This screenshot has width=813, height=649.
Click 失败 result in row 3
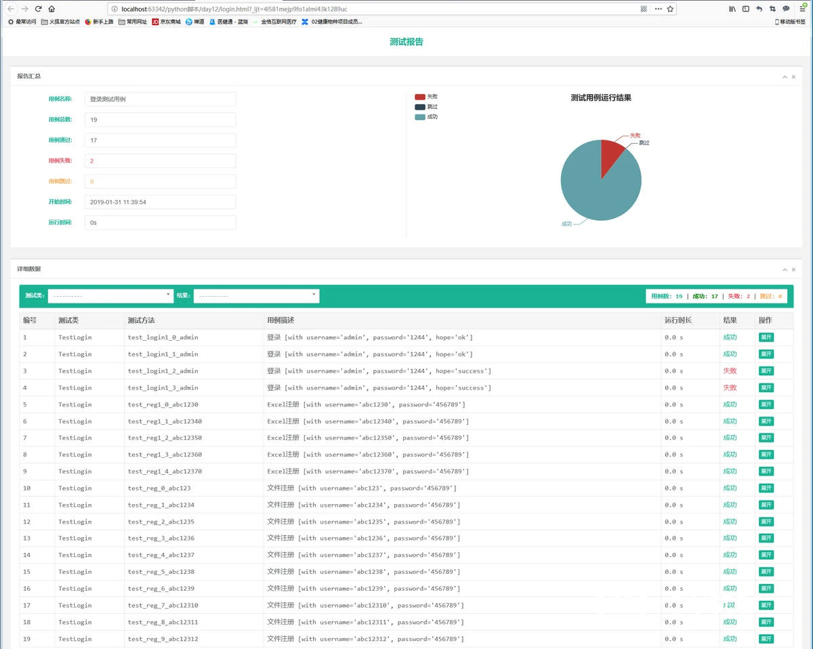tap(730, 371)
